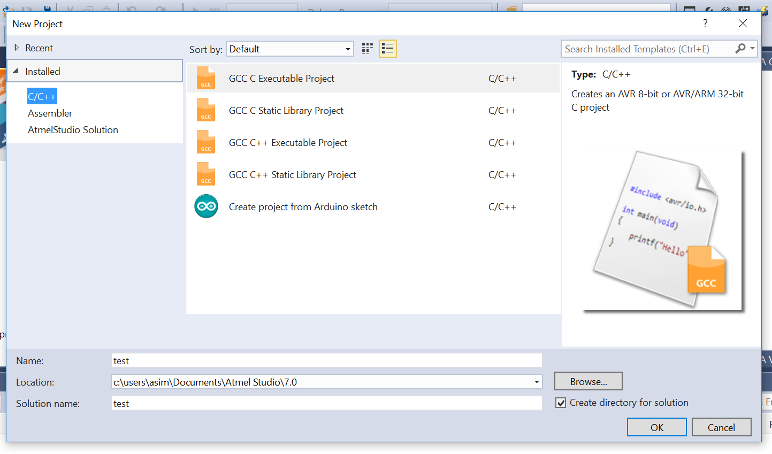Select C/C++ template category
Viewport: 772px width, 454px height.
tap(42, 96)
